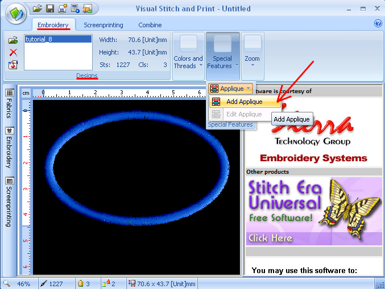Click the design properties icon below the red X

[x=13, y=65]
